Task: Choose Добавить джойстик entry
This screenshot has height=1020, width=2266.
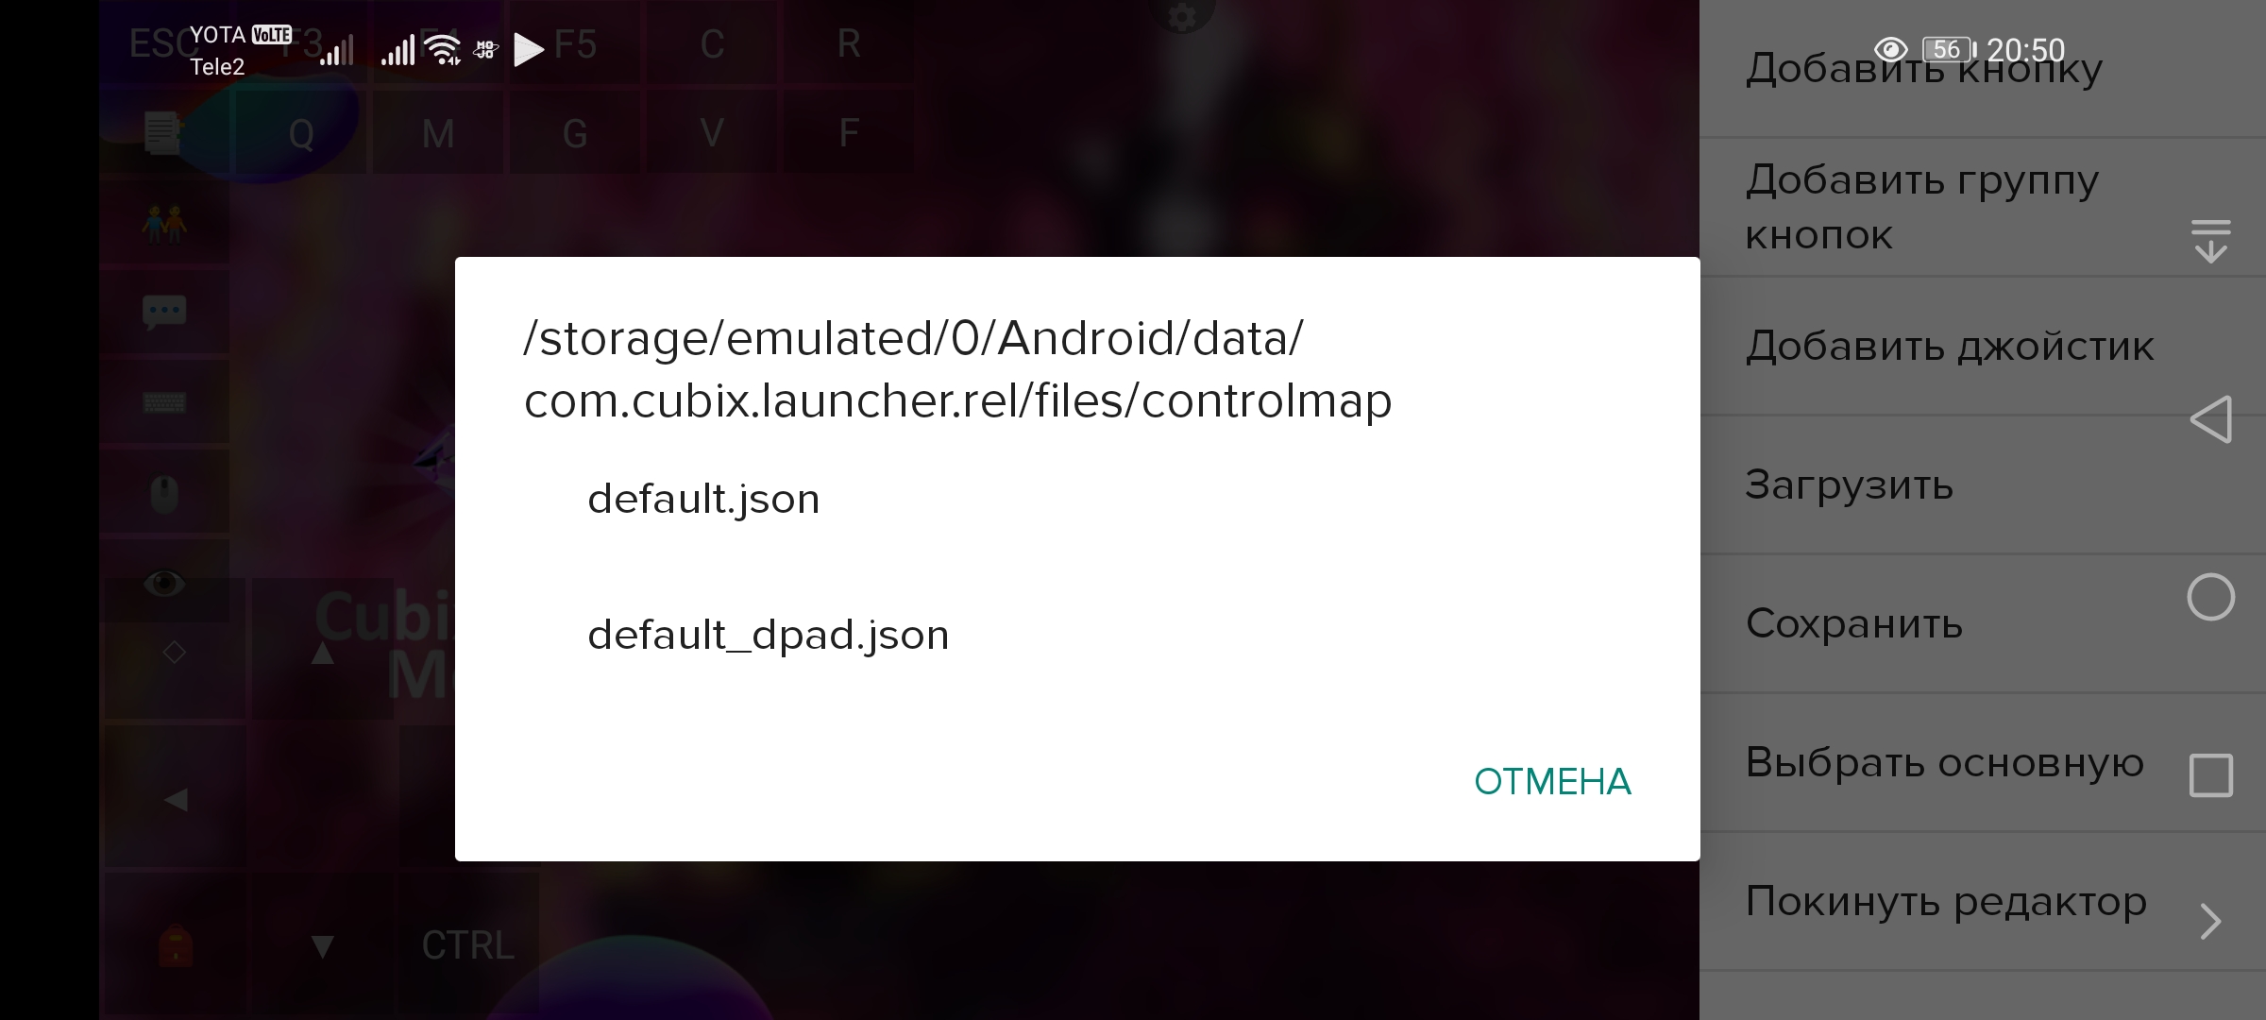Action: click(1983, 347)
